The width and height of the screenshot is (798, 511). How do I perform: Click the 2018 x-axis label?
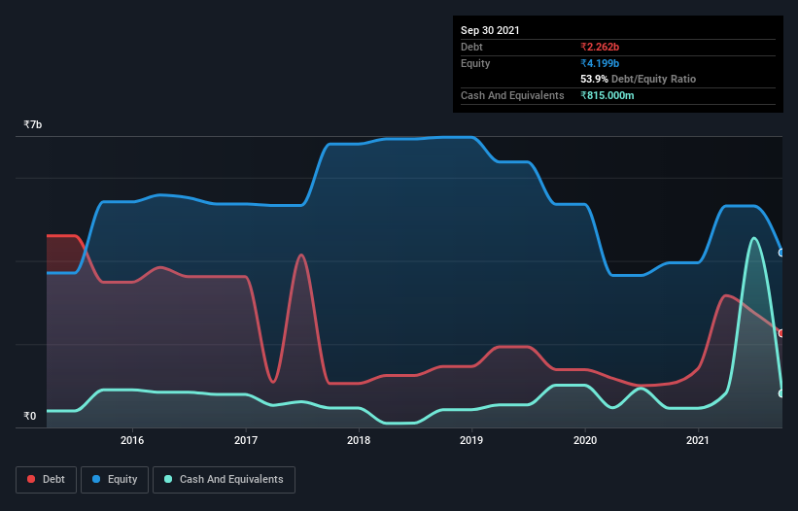[x=359, y=440]
